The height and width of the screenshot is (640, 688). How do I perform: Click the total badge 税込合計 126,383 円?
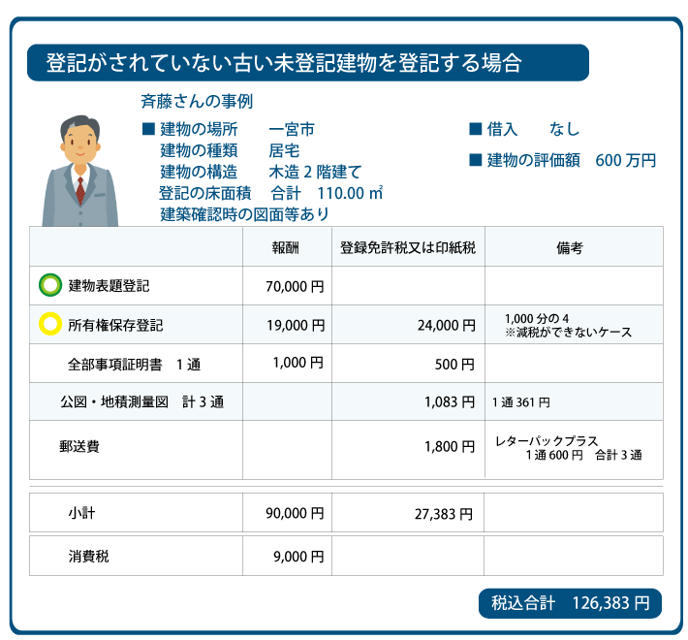click(x=570, y=603)
